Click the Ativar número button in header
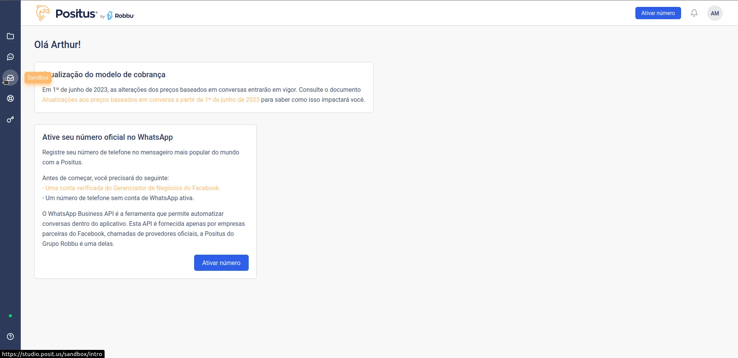738x358 pixels. pos(658,13)
